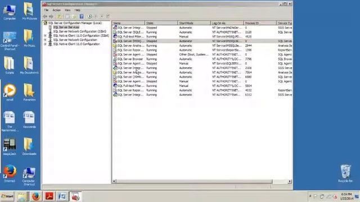Select the SQL Server Browser service row
This screenshot has width=360, height=202.
pyautogui.click(x=202, y=59)
